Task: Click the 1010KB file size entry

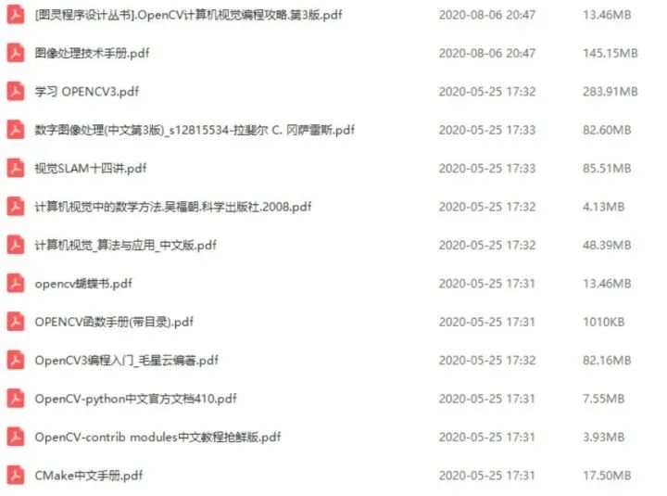Action: click(604, 322)
